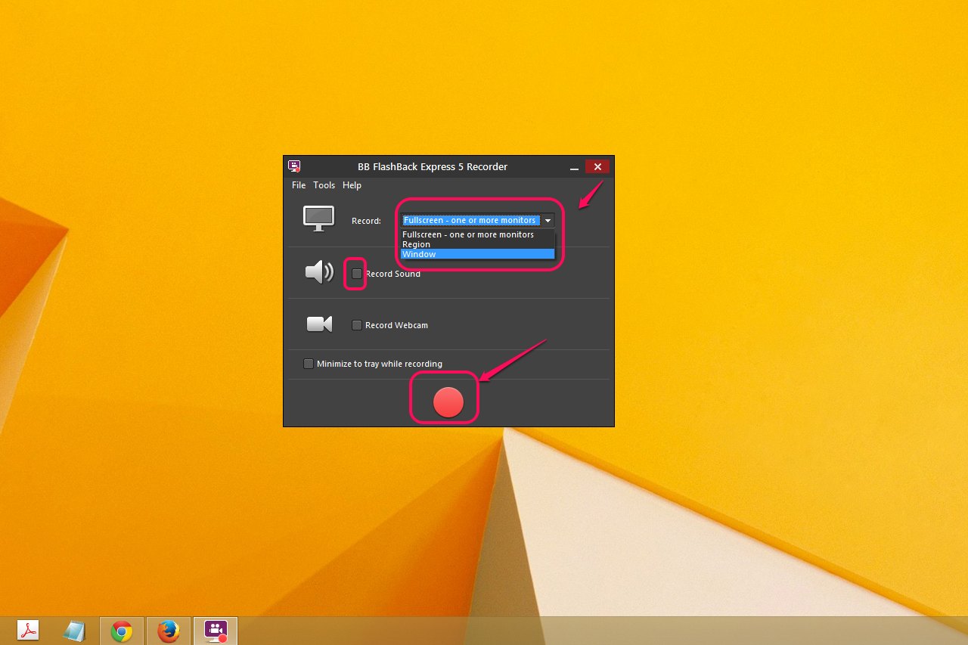The height and width of the screenshot is (645, 968).
Task: Launch Firefox from the taskbar
Action: coord(168,631)
